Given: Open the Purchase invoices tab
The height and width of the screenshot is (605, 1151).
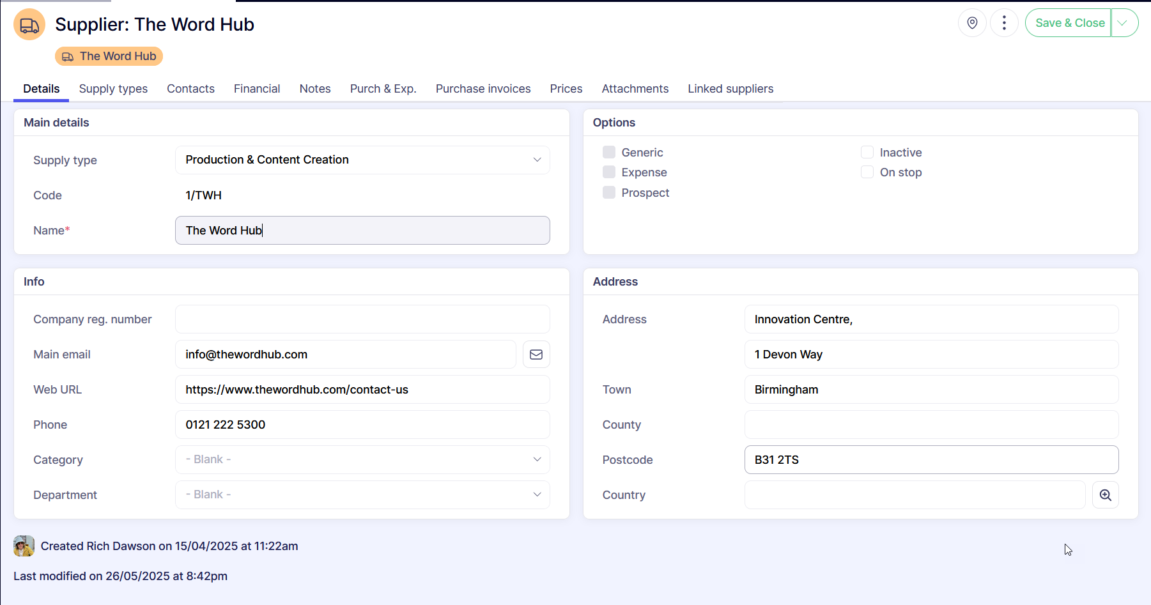Looking at the screenshot, I should (483, 89).
